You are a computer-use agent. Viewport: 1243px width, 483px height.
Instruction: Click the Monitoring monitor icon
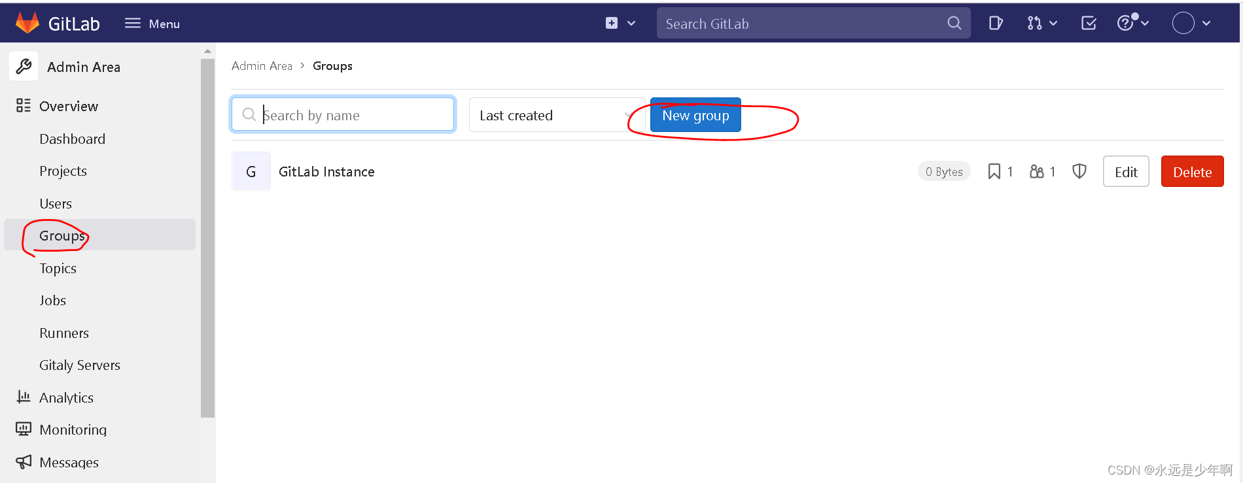[x=24, y=429]
